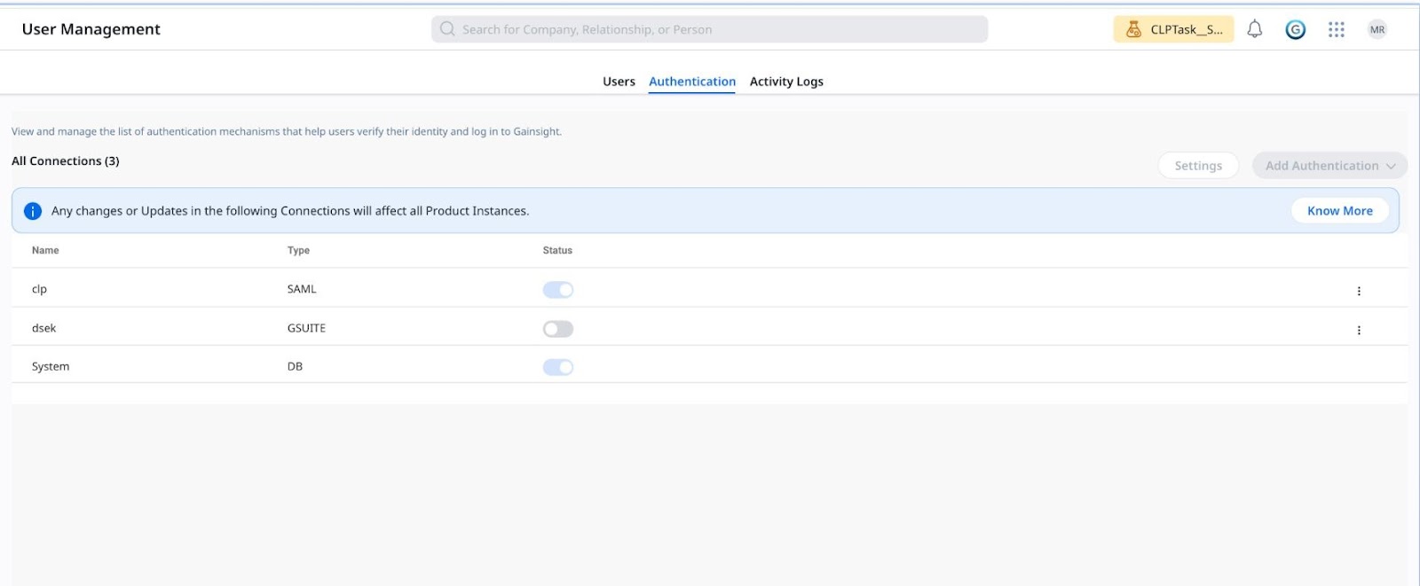Expand the Add Authentication dropdown
1420x586 pixels.
1329,166
